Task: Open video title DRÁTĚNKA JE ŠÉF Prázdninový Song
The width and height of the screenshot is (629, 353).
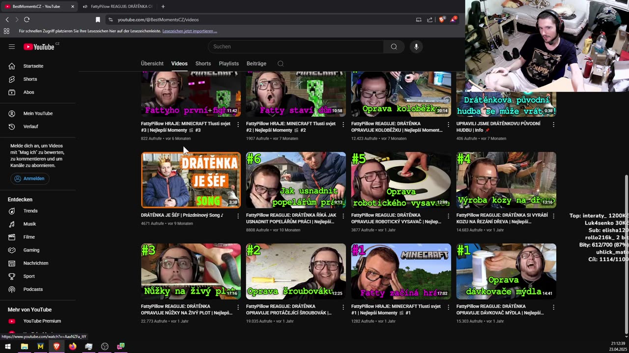Action: (x=182, y=215)
